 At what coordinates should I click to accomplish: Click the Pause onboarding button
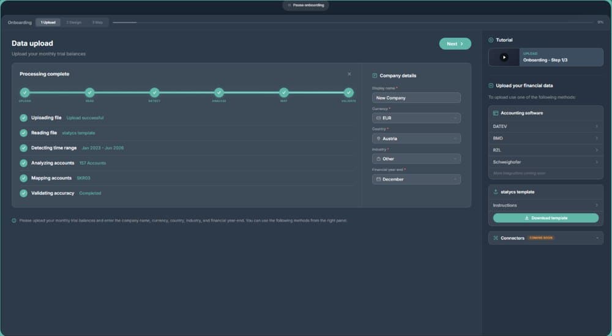(305, 5)
